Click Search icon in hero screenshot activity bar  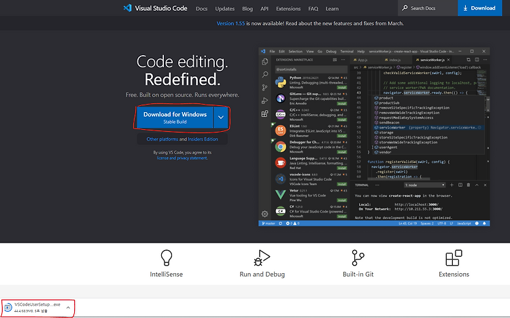[x=265, y=75]
